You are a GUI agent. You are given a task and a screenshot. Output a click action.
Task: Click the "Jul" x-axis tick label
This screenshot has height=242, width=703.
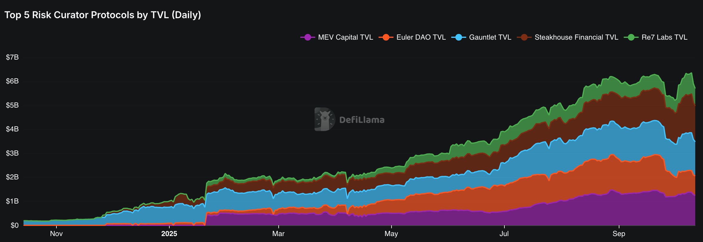[504, 234]
